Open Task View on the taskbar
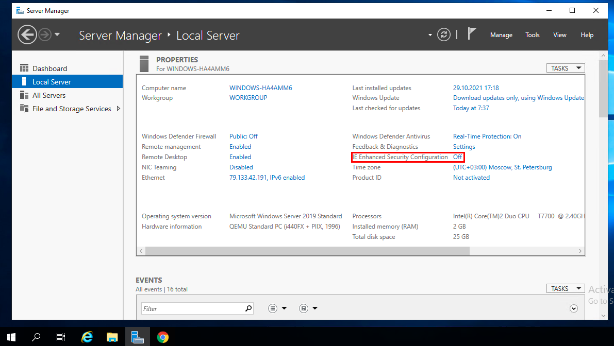Viewport: 614px width, 346px height. coord(61,337)
